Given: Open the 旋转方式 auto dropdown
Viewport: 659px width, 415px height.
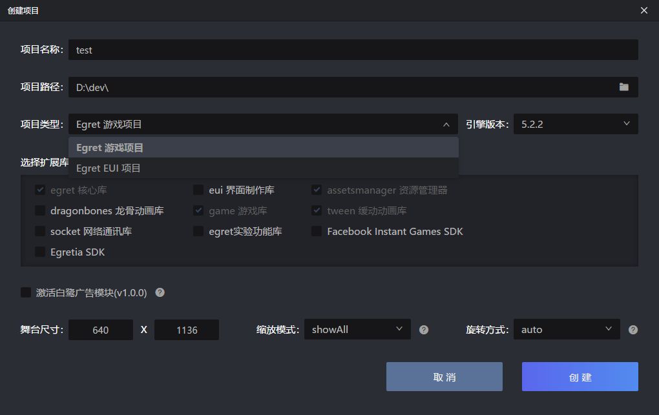Looking at the screenshot, I should 566,329.
